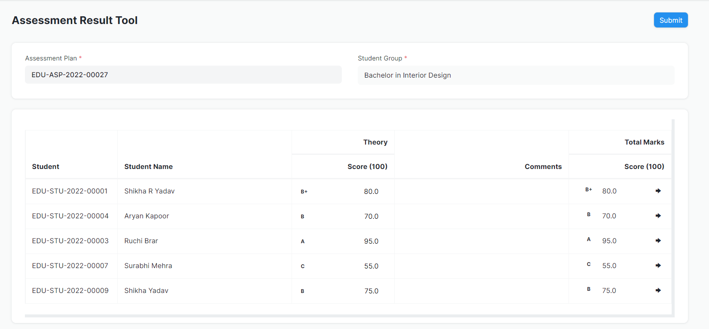This screenshot has height=329, width=709.
Task: Click the comments field for Ruchi Brar
Action: [x=481, y=241]
